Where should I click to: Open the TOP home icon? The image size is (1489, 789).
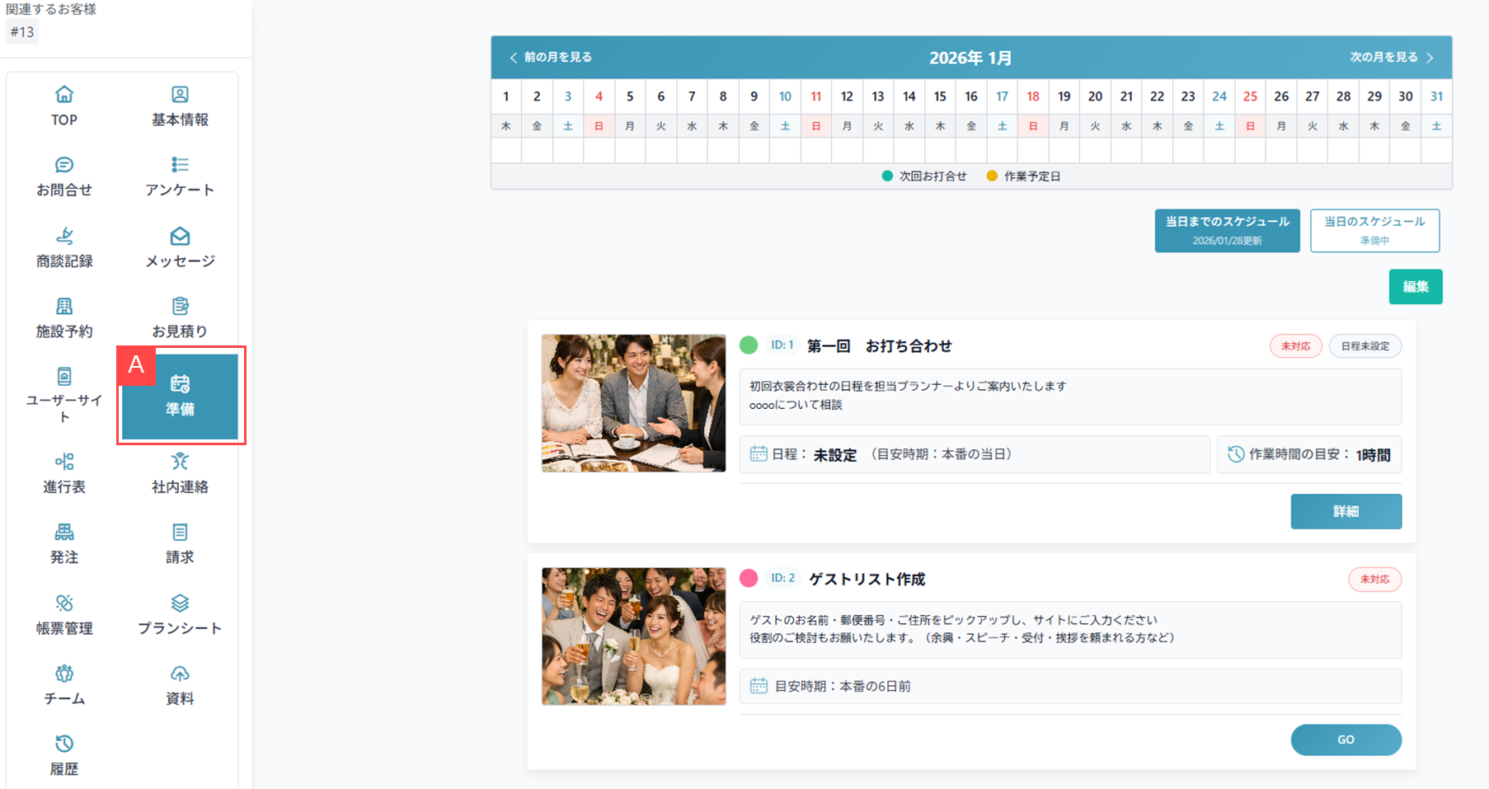click(64, 95)
